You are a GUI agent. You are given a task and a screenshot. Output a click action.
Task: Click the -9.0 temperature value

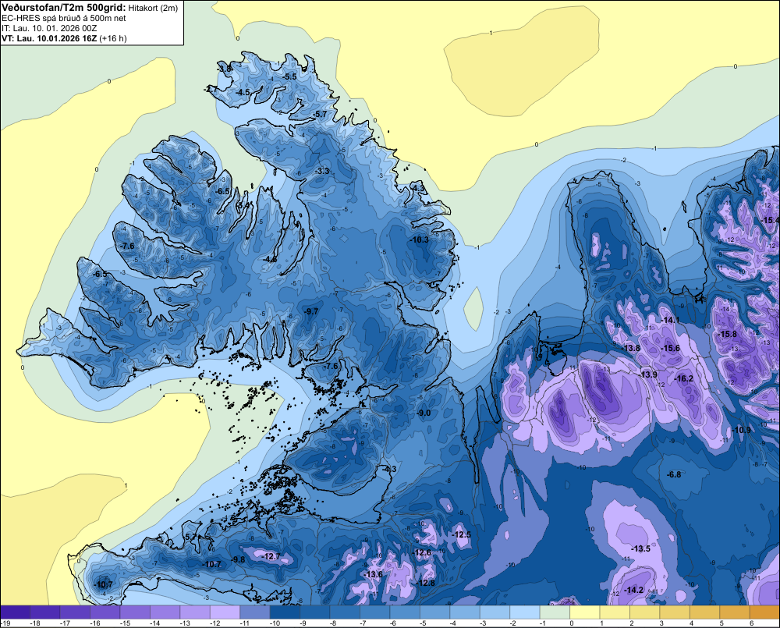pyautogui.click(x=424, y=413)
